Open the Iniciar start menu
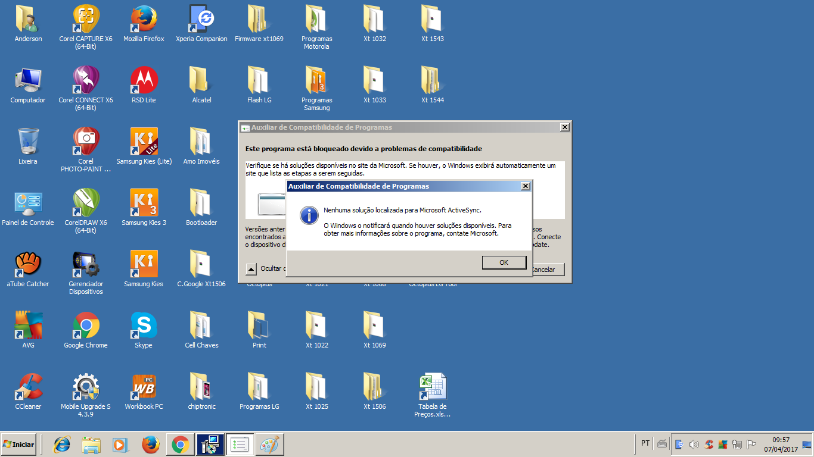This screenshot has height=457, width=814. pyautogui.click(x=19, y=445)
